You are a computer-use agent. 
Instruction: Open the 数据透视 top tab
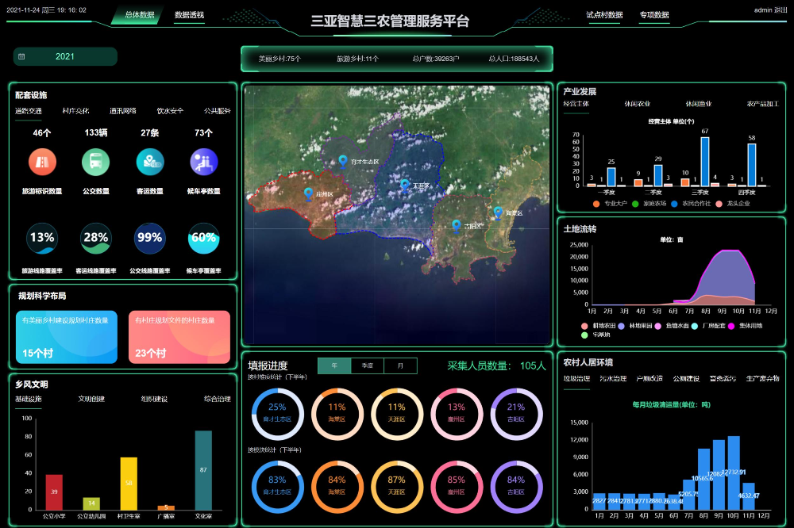tap(190, 15)
